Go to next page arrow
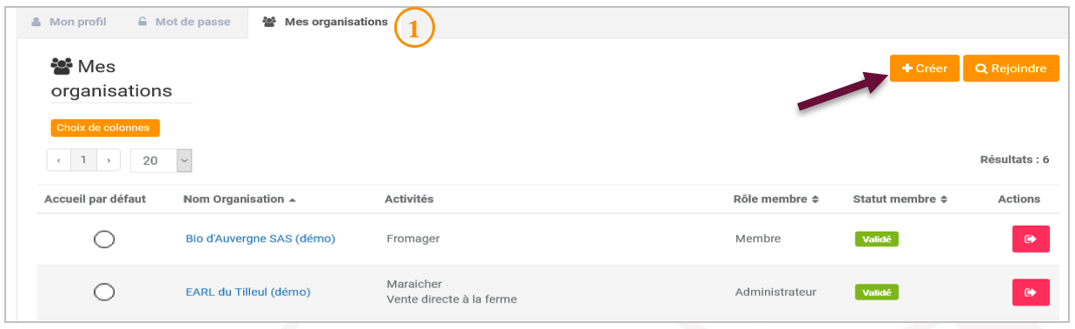1075x329 pixels. (109, 161)
